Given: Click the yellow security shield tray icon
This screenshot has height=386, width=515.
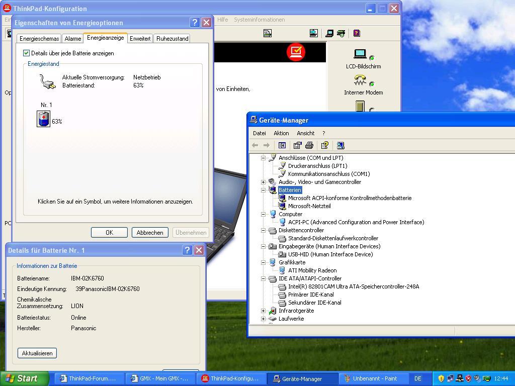Looking at the screenshot, I should point(441,378).
